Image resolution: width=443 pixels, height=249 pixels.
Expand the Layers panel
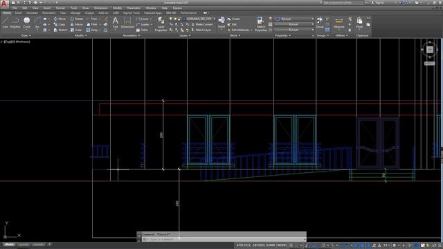(185, 35)
